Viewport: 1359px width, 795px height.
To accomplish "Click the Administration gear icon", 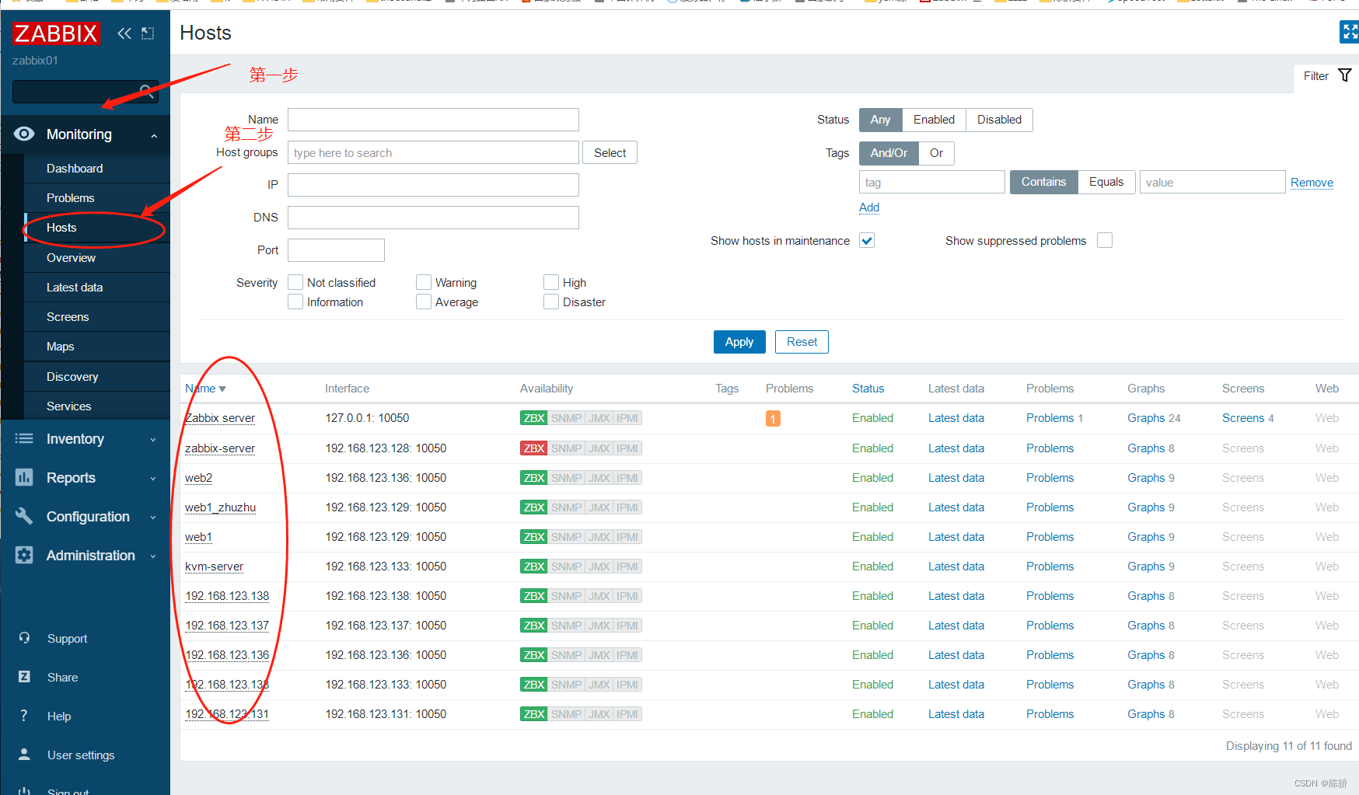I will (24, 555).
